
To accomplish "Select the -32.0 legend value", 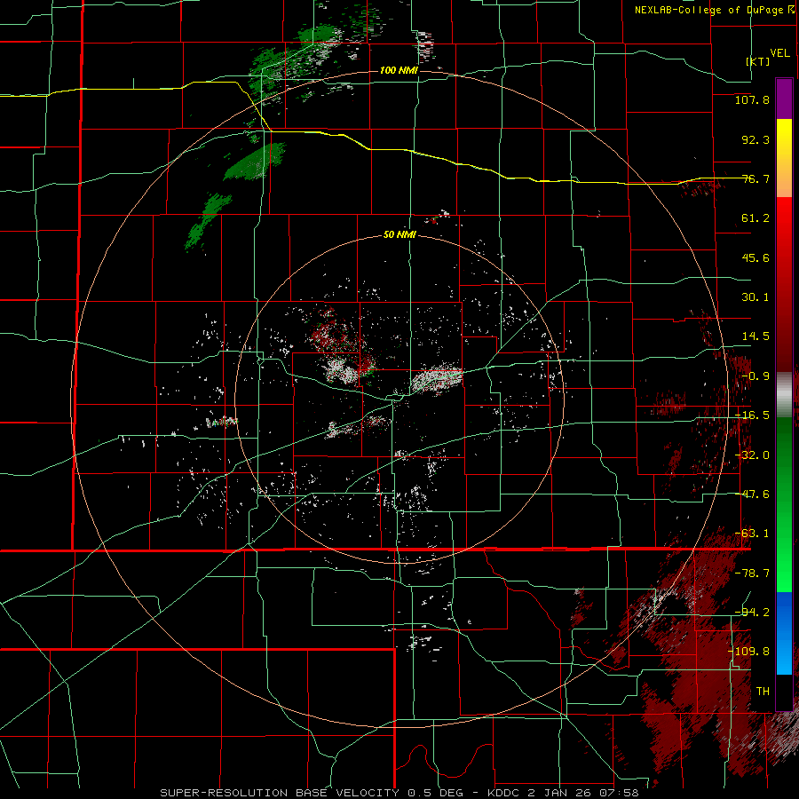I will tap(752, 455).
